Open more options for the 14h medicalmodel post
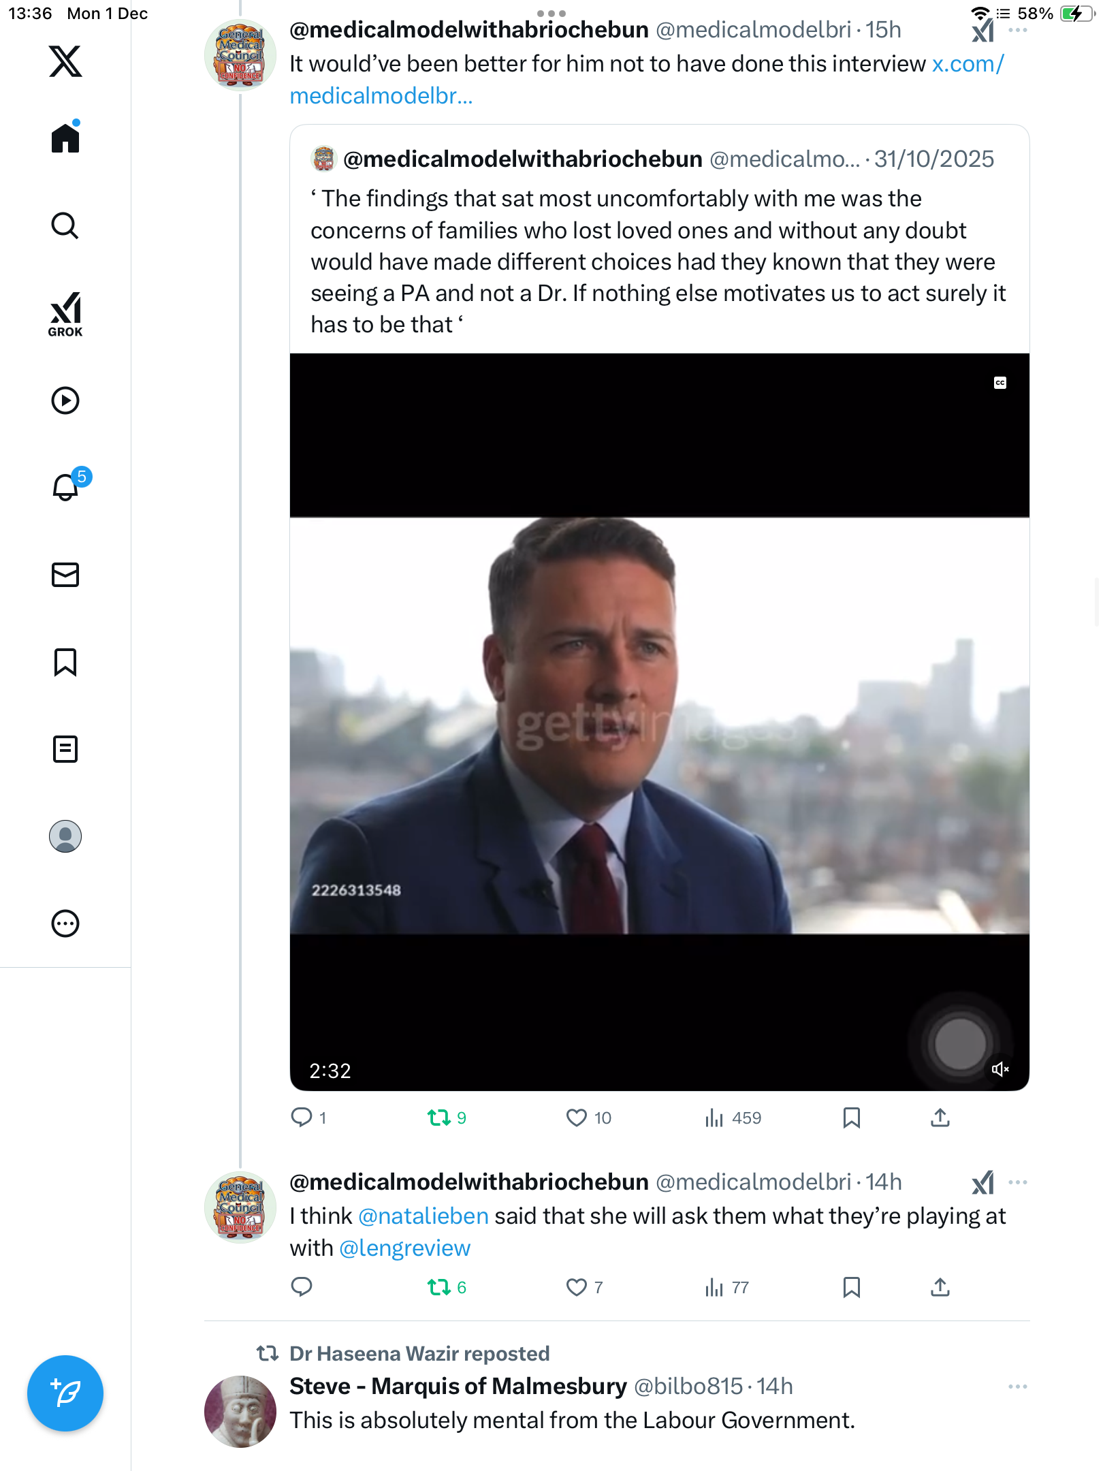The width and height of the screenshot is (1103, 1471). coord(1017,1182)
